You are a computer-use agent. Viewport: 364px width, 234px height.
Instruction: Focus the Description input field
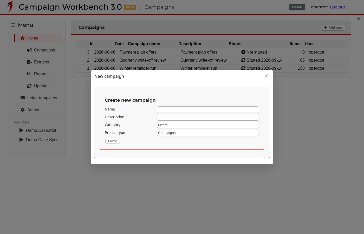(x=208, y=117)
